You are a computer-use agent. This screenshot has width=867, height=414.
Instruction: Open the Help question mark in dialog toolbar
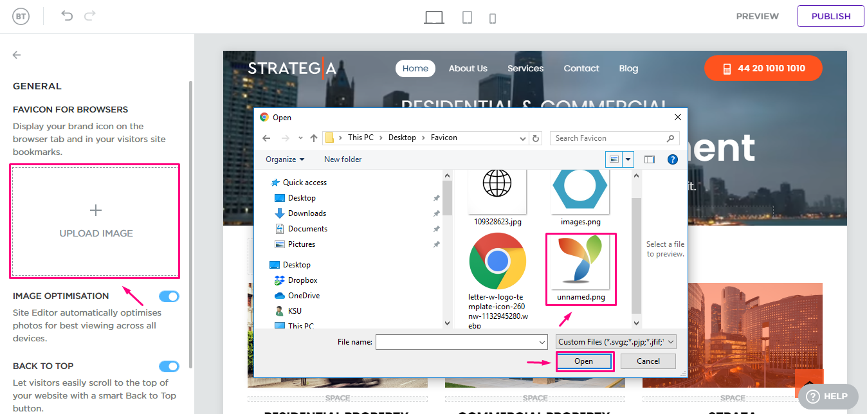pos(672,159)
